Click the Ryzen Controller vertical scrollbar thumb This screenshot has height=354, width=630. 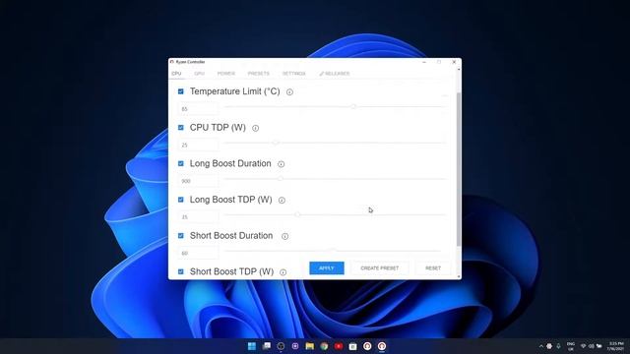pyautogui.click(x=459, y=168)
